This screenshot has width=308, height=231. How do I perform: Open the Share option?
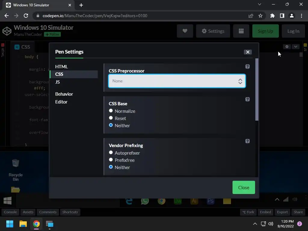[298, 212]
